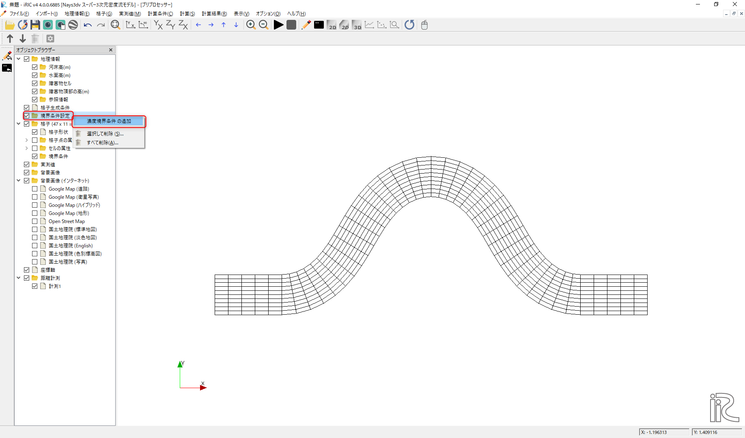Open the 3D post-processing window icon
This screenshot has height=438, width=745.
coord(357,25)
